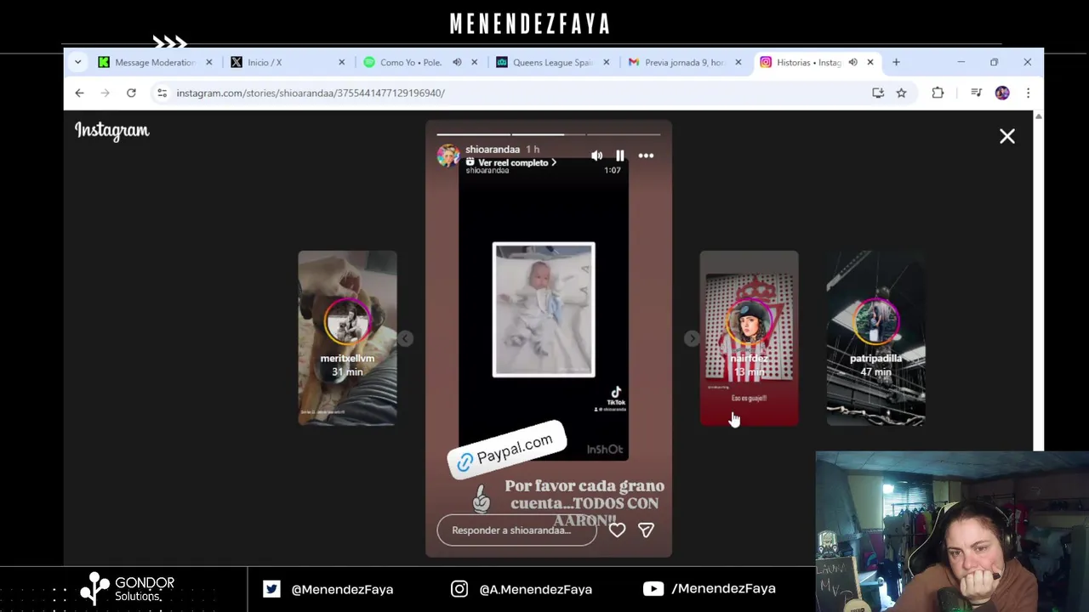Click the shioarandaa username
Viewport: 1089px width, 612px height.
pos(492,150)
